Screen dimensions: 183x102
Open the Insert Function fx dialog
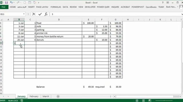46,14
